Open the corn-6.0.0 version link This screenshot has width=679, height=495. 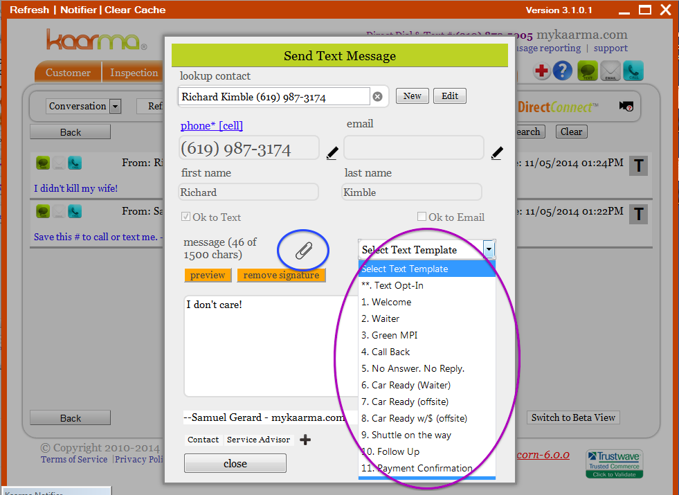pyautogui.click(x=543, y=455)
